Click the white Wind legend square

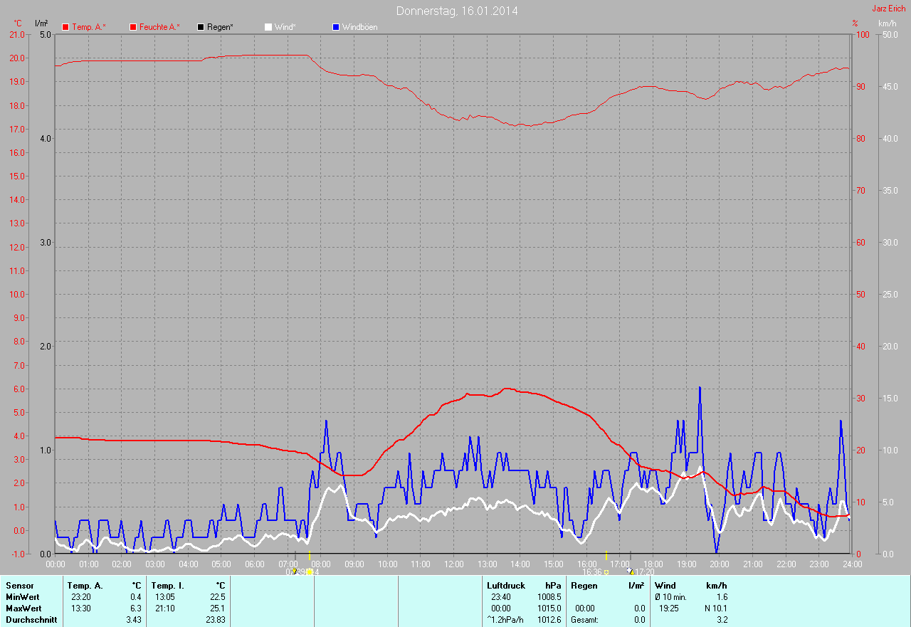(x=268, y=27)
